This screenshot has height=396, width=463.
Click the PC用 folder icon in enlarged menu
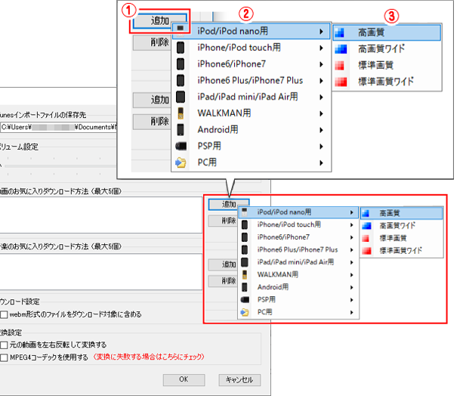[182, 162]
